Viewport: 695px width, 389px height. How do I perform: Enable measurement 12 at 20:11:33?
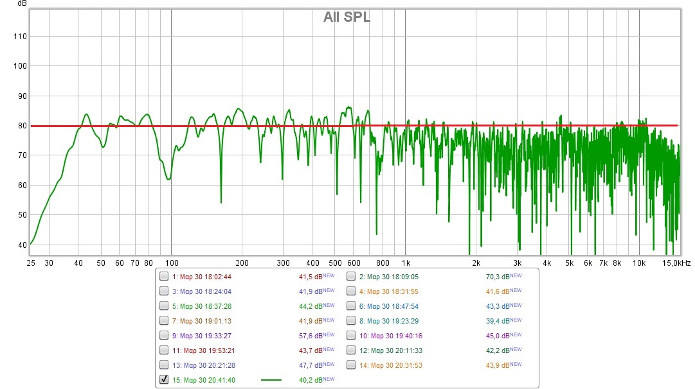[351, 350]
